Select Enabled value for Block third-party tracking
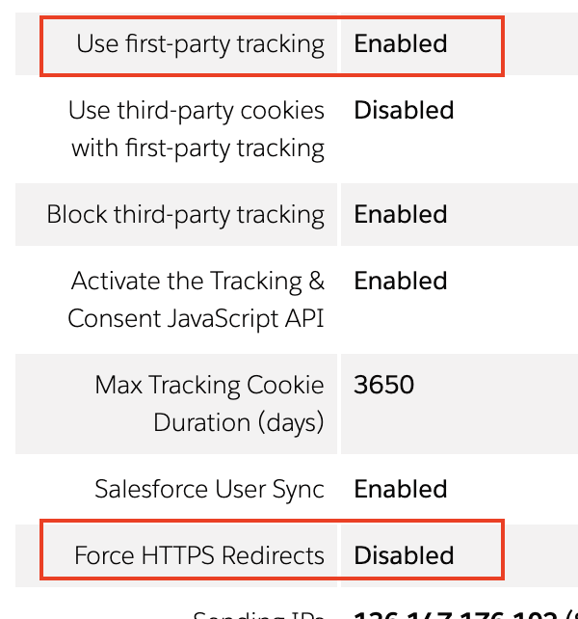578x619 pixels. coord(401,214)
